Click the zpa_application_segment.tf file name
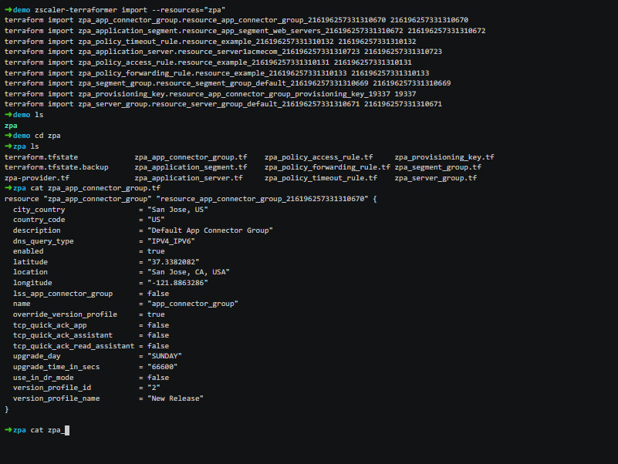618x464 pixels. [191, 167]
